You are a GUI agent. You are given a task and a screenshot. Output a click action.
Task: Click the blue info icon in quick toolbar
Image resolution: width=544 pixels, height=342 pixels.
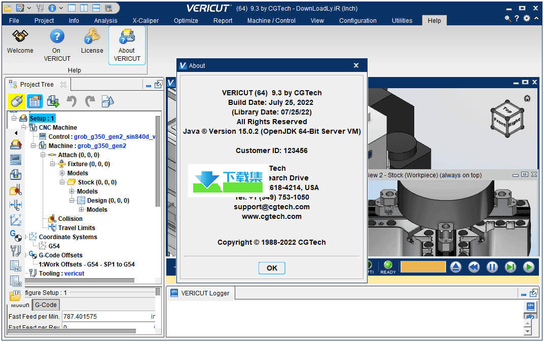[52, 8]
